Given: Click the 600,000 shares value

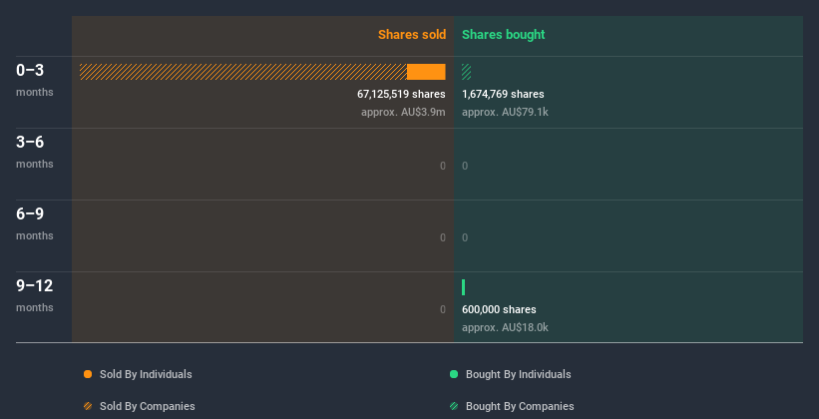Looking at the screenshot, I should coord(499,309).
